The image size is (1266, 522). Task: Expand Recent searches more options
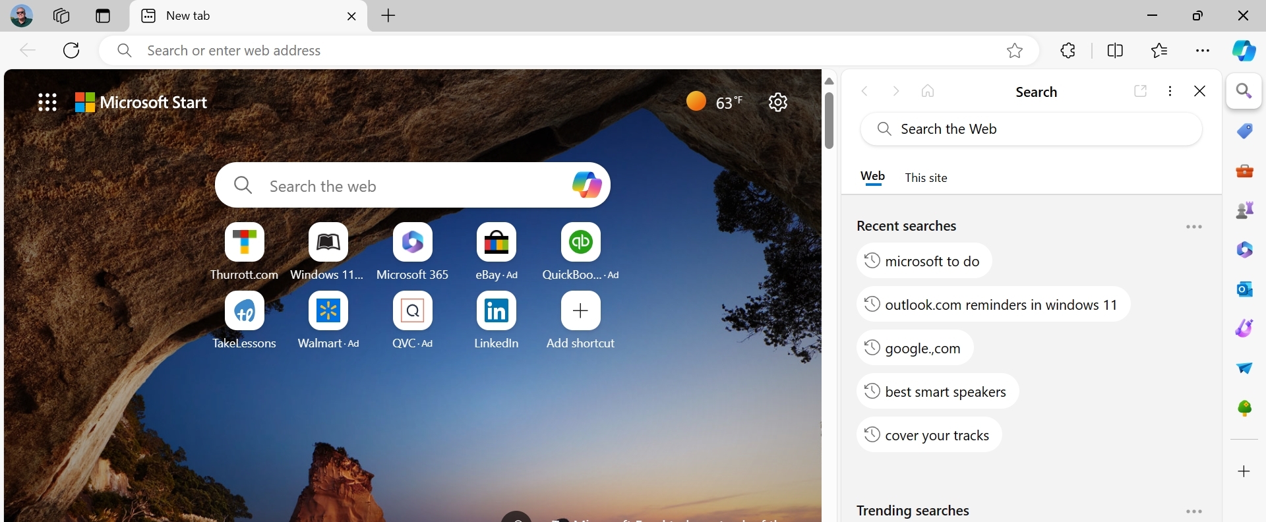pyautogui.click(x=1194, y=227)
